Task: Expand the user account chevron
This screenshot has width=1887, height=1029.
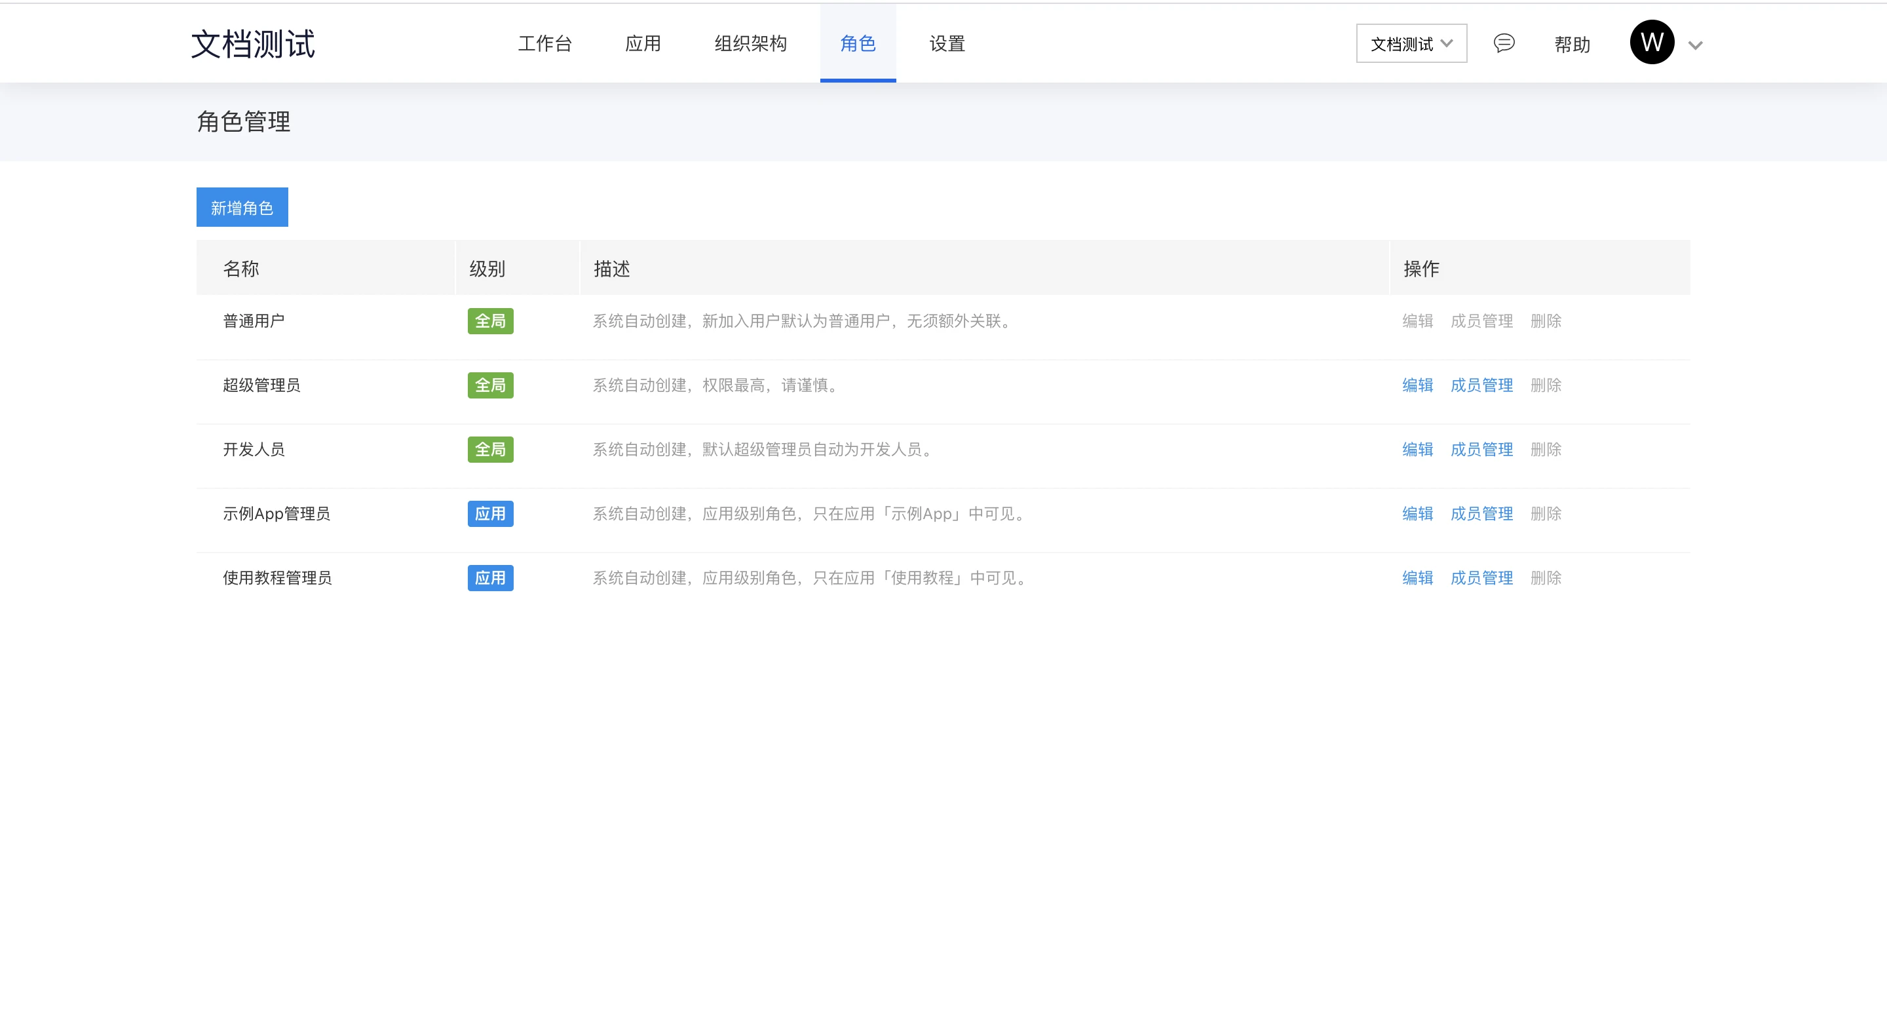Action: tap(1694, 45)
